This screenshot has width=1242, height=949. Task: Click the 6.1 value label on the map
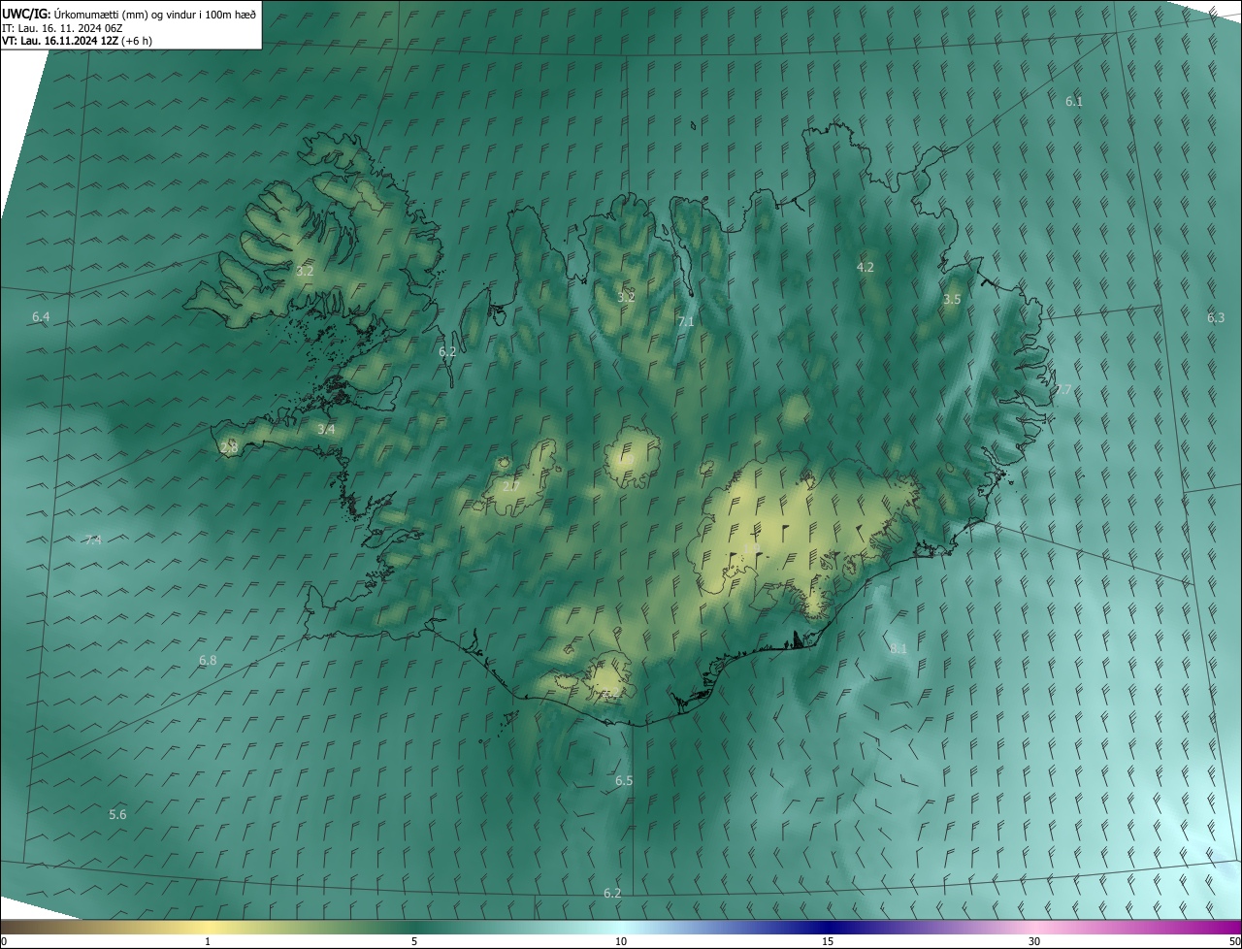(x=1074, y=101)
